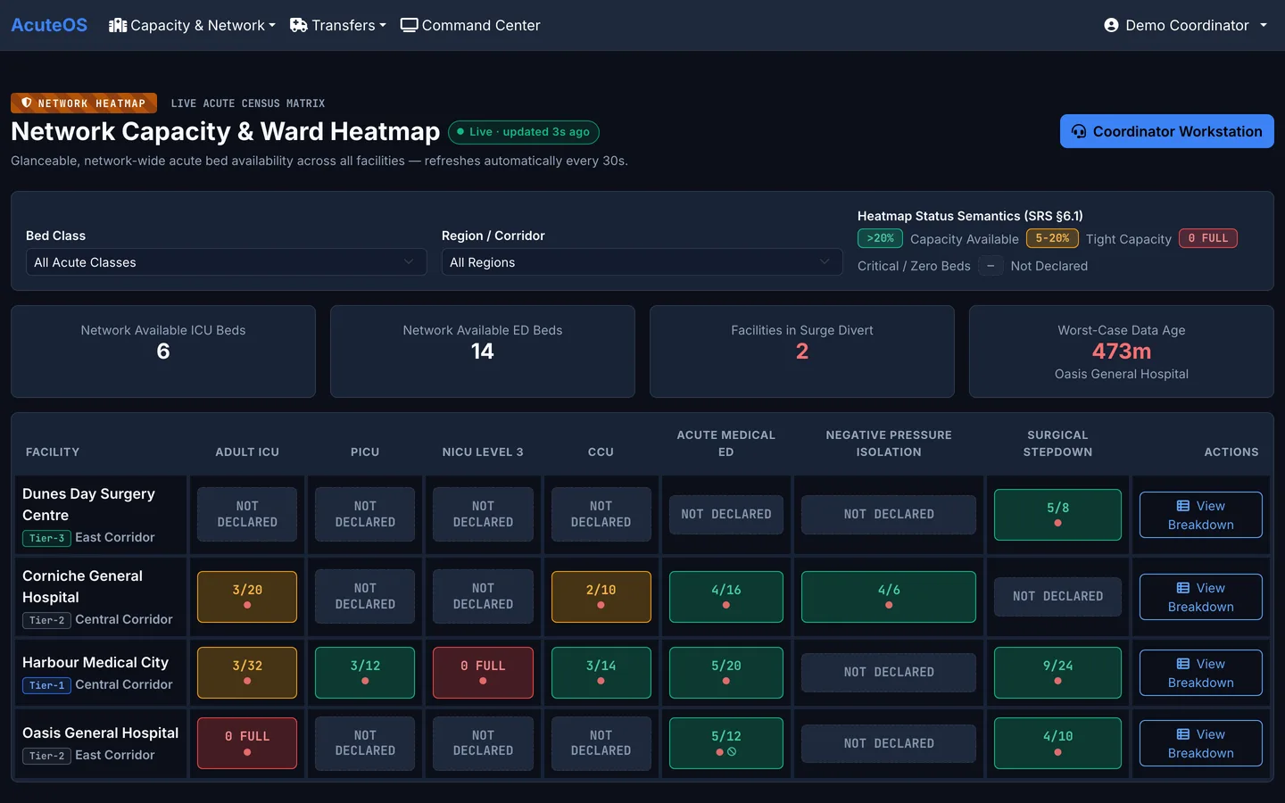Select Corniche Negative Pressure Isolation 4/6 cell
Image resolution: width=1285 pixels, height=803 pixels.
(889, 597)
